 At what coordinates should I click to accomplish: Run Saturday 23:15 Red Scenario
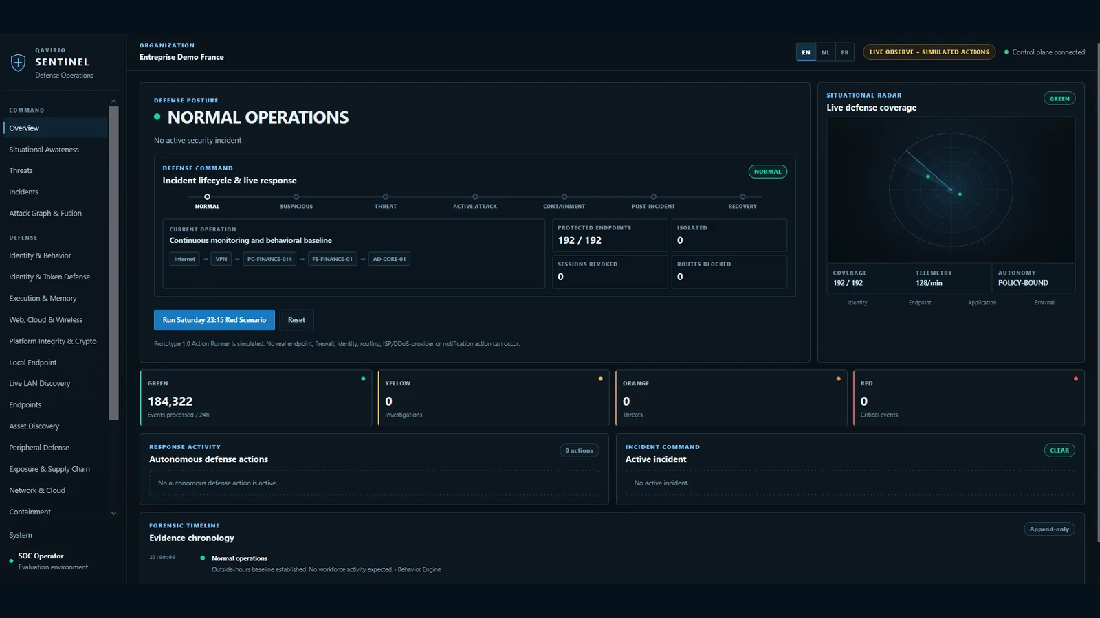point(214,320)
